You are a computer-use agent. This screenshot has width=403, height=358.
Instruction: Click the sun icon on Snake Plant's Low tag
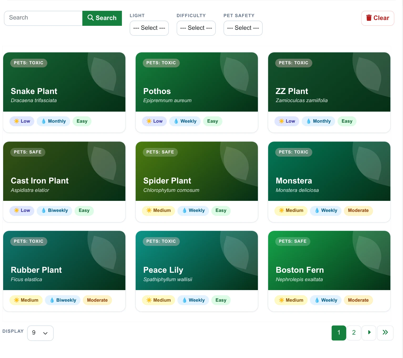pyautogui.click(x=17, y=121)
